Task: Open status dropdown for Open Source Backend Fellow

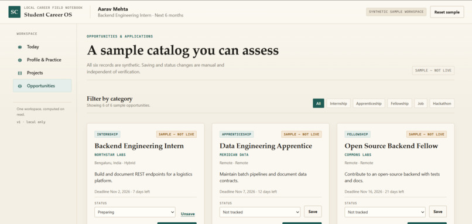Action: tap(385, 212)
